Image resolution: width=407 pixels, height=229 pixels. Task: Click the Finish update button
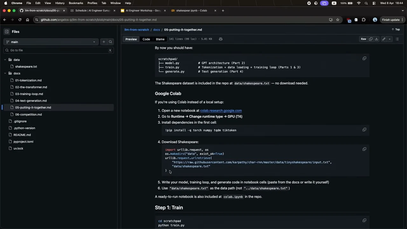(x=391, y=20)
